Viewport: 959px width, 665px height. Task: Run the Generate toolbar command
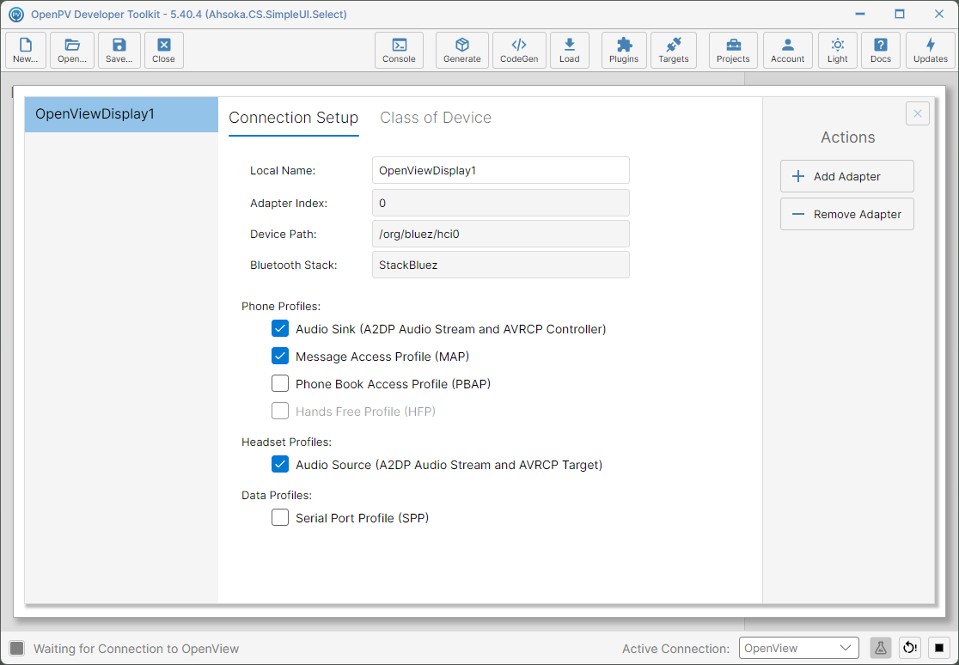coord(461,50)
